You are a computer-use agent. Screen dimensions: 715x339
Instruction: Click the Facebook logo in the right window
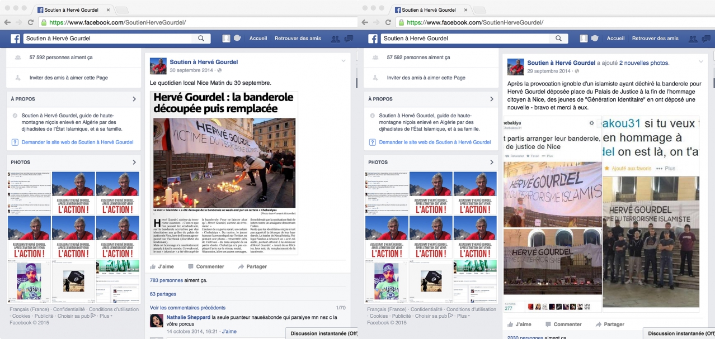tap(373, 39)
